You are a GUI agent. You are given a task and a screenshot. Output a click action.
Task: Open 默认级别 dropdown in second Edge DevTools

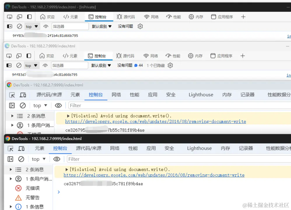[x=101, y=65]
